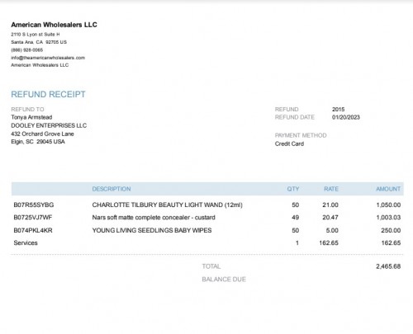The width and height of the screenshot is (413, 334).
Task: Click the REFUND RECEIPT title
Action: click(x=48, y=94)
